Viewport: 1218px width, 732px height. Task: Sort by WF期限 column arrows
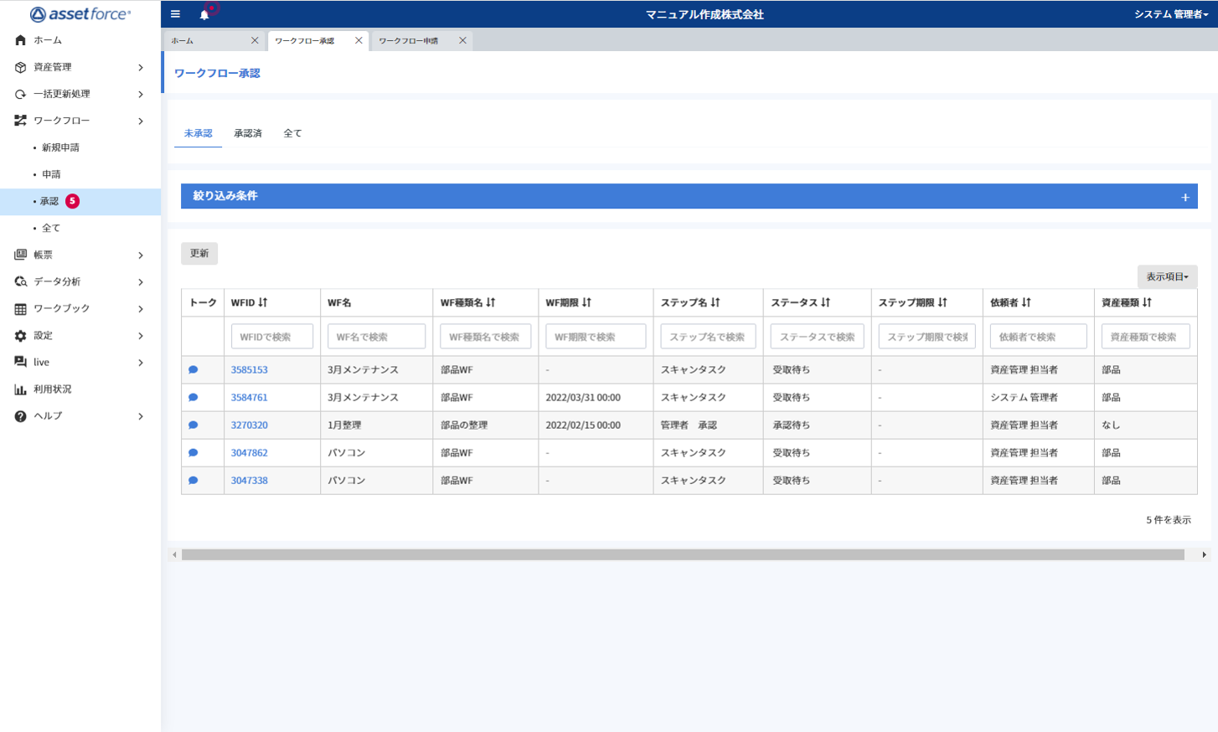click(x=586, y=302)
